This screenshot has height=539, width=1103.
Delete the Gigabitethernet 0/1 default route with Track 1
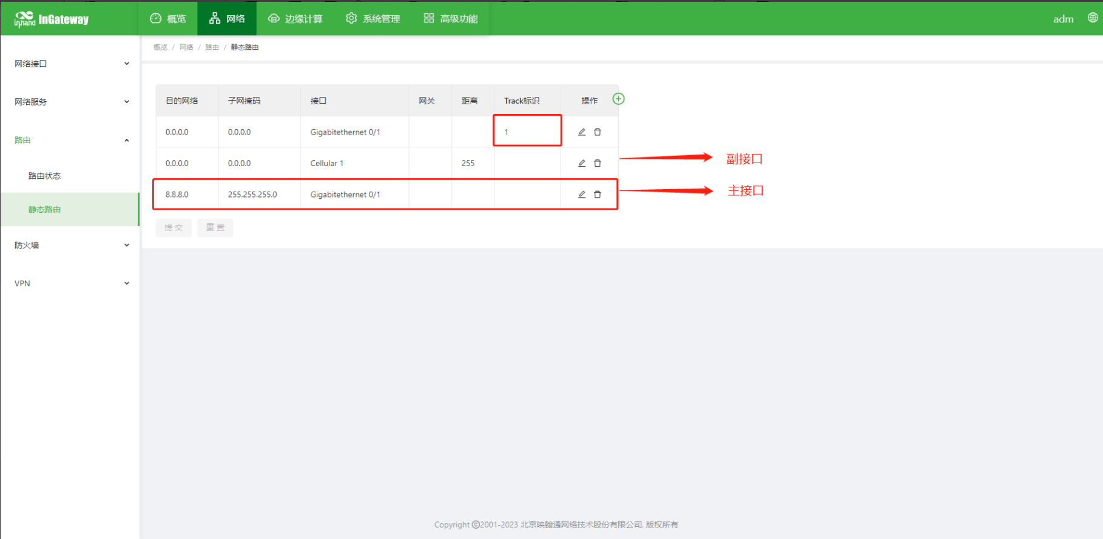point(598,132)
